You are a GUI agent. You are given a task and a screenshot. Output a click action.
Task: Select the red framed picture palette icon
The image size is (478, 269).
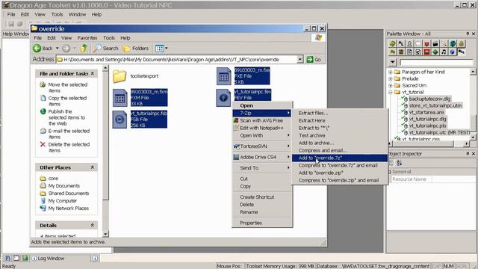(x=426, y=52)
